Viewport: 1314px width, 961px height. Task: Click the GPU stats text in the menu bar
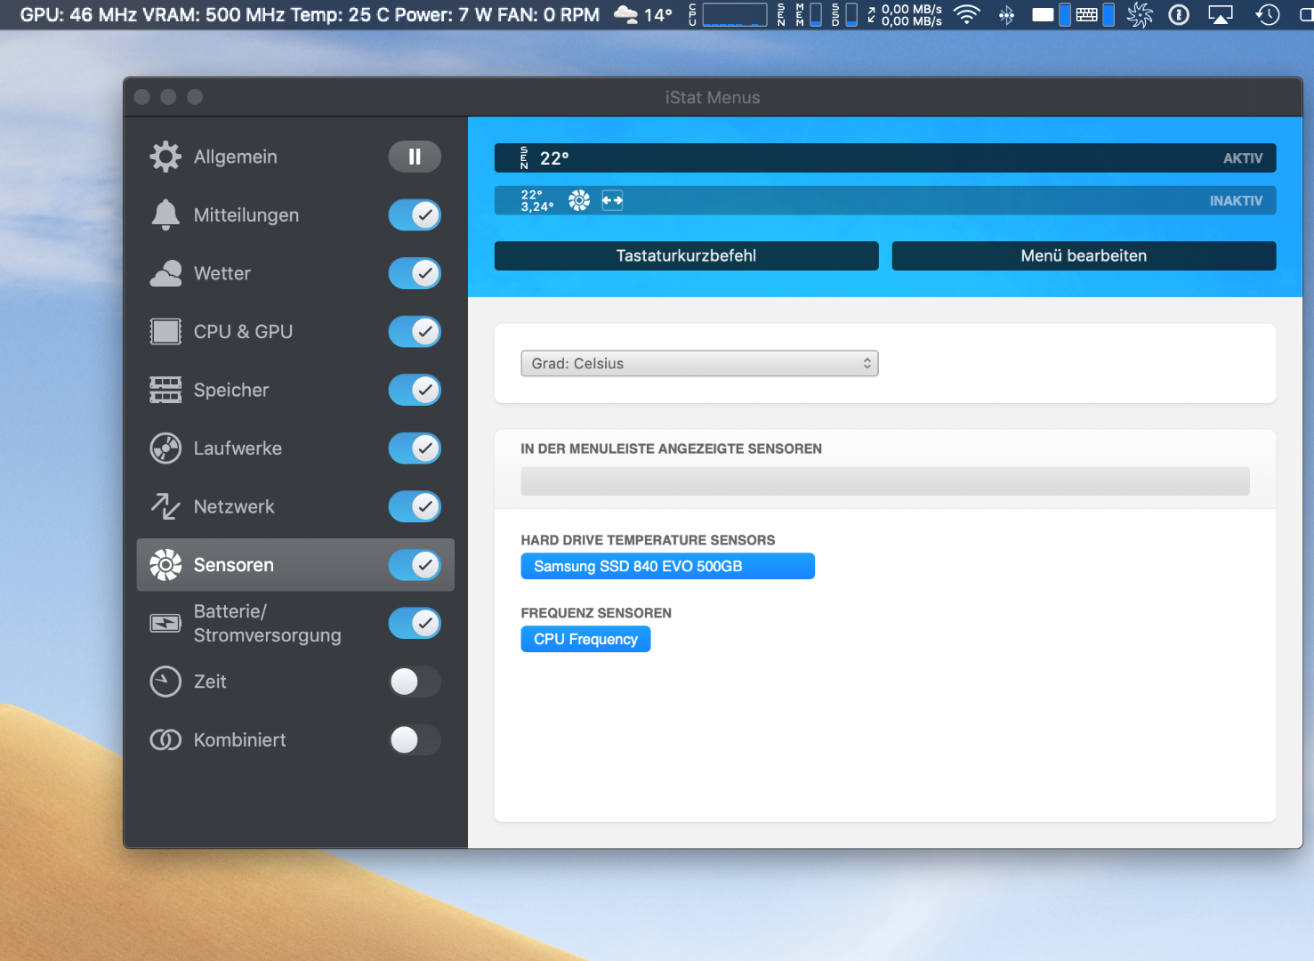pyautogui.click(x=310, y=14)
